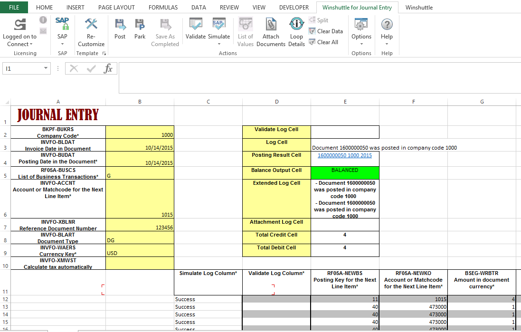The image size is (521, 332).
Task: Click the Save As Completed icon
Action: click(x=165, y=24)
